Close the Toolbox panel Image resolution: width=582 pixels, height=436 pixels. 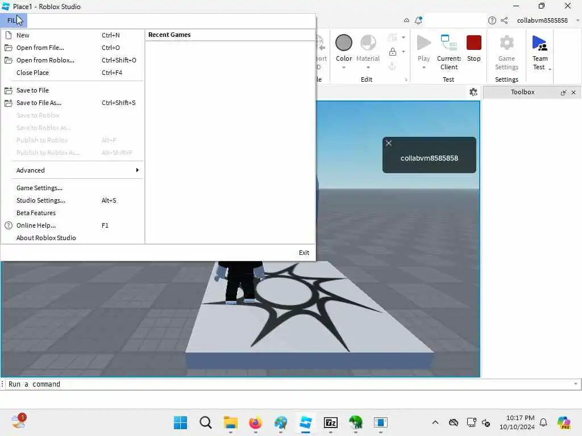pyautogui.click(x=573, y=93)
